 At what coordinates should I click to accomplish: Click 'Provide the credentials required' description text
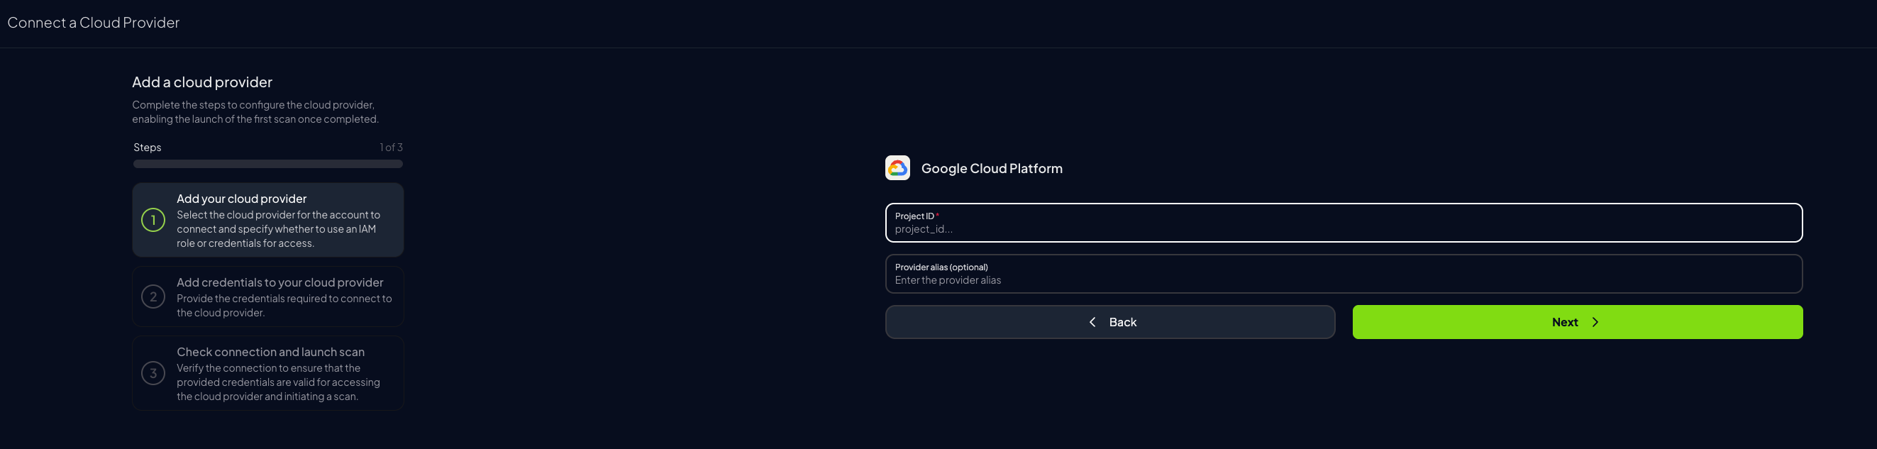click(284, 306)
